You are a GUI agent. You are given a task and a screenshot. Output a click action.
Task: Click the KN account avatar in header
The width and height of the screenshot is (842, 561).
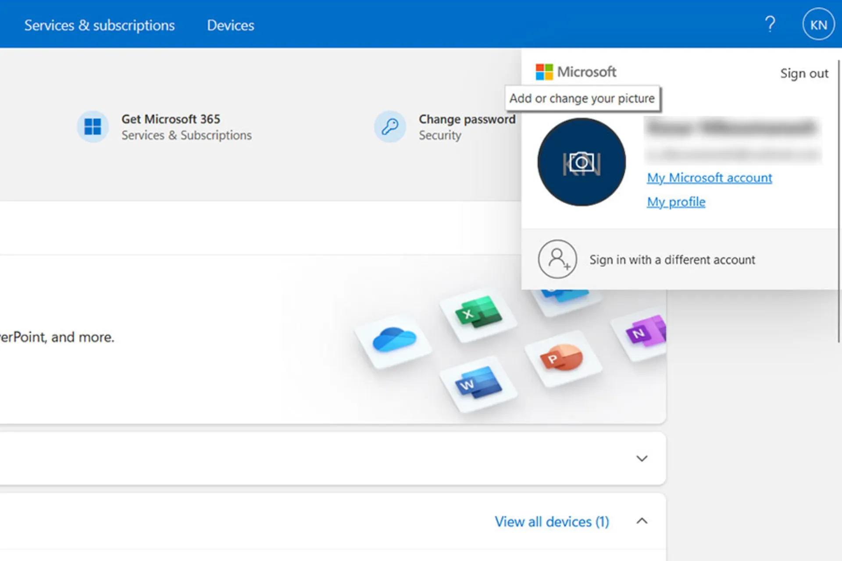point(818,25)
